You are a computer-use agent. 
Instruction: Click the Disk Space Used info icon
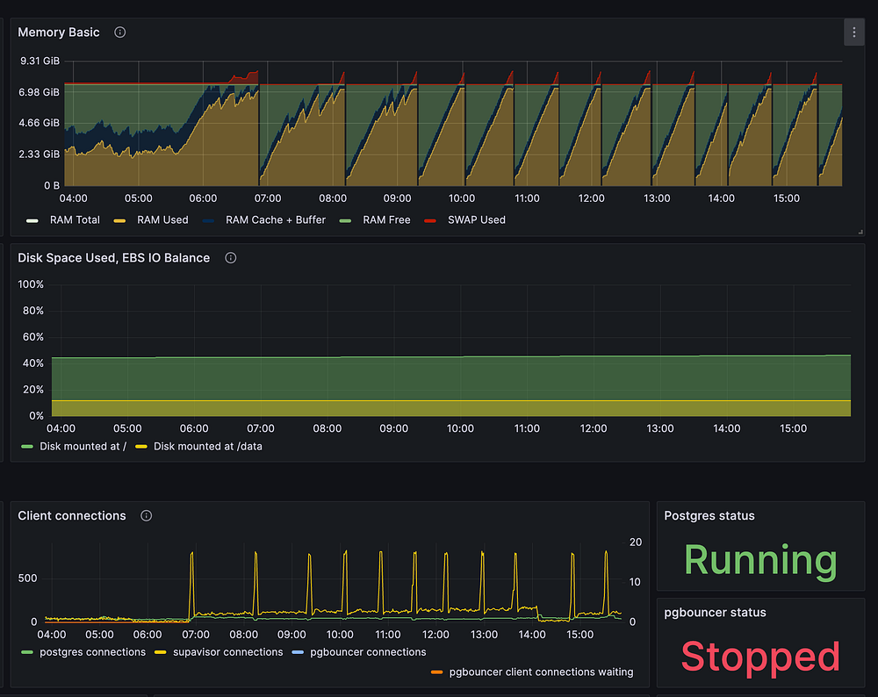click(231, 258)
